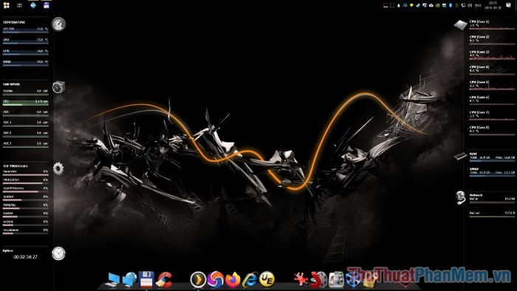517x291 pixels.
Task: Click the uptime clock widget icon
Action: click(x=58, y=253)
